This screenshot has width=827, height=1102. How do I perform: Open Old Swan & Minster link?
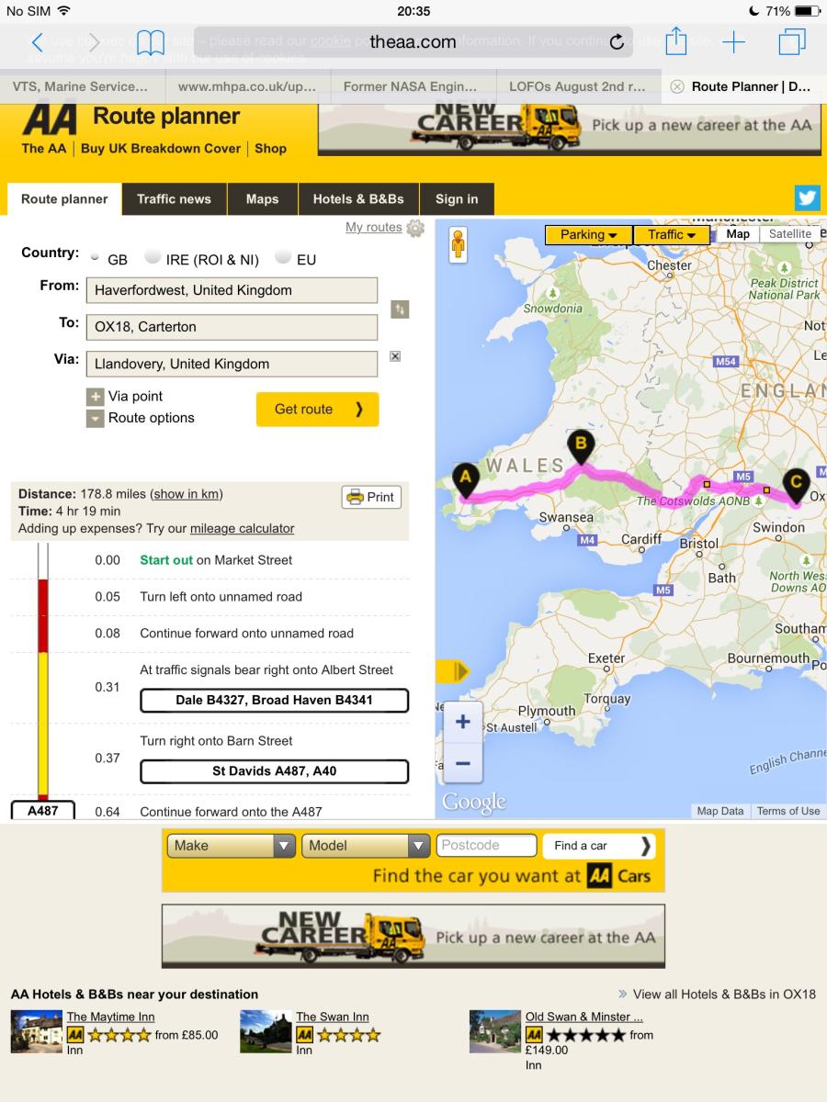[x=584, y=1017]
